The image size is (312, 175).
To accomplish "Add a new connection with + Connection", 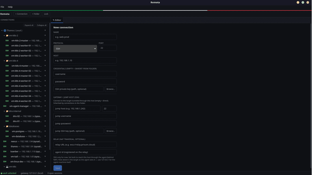I will point(21,14).
